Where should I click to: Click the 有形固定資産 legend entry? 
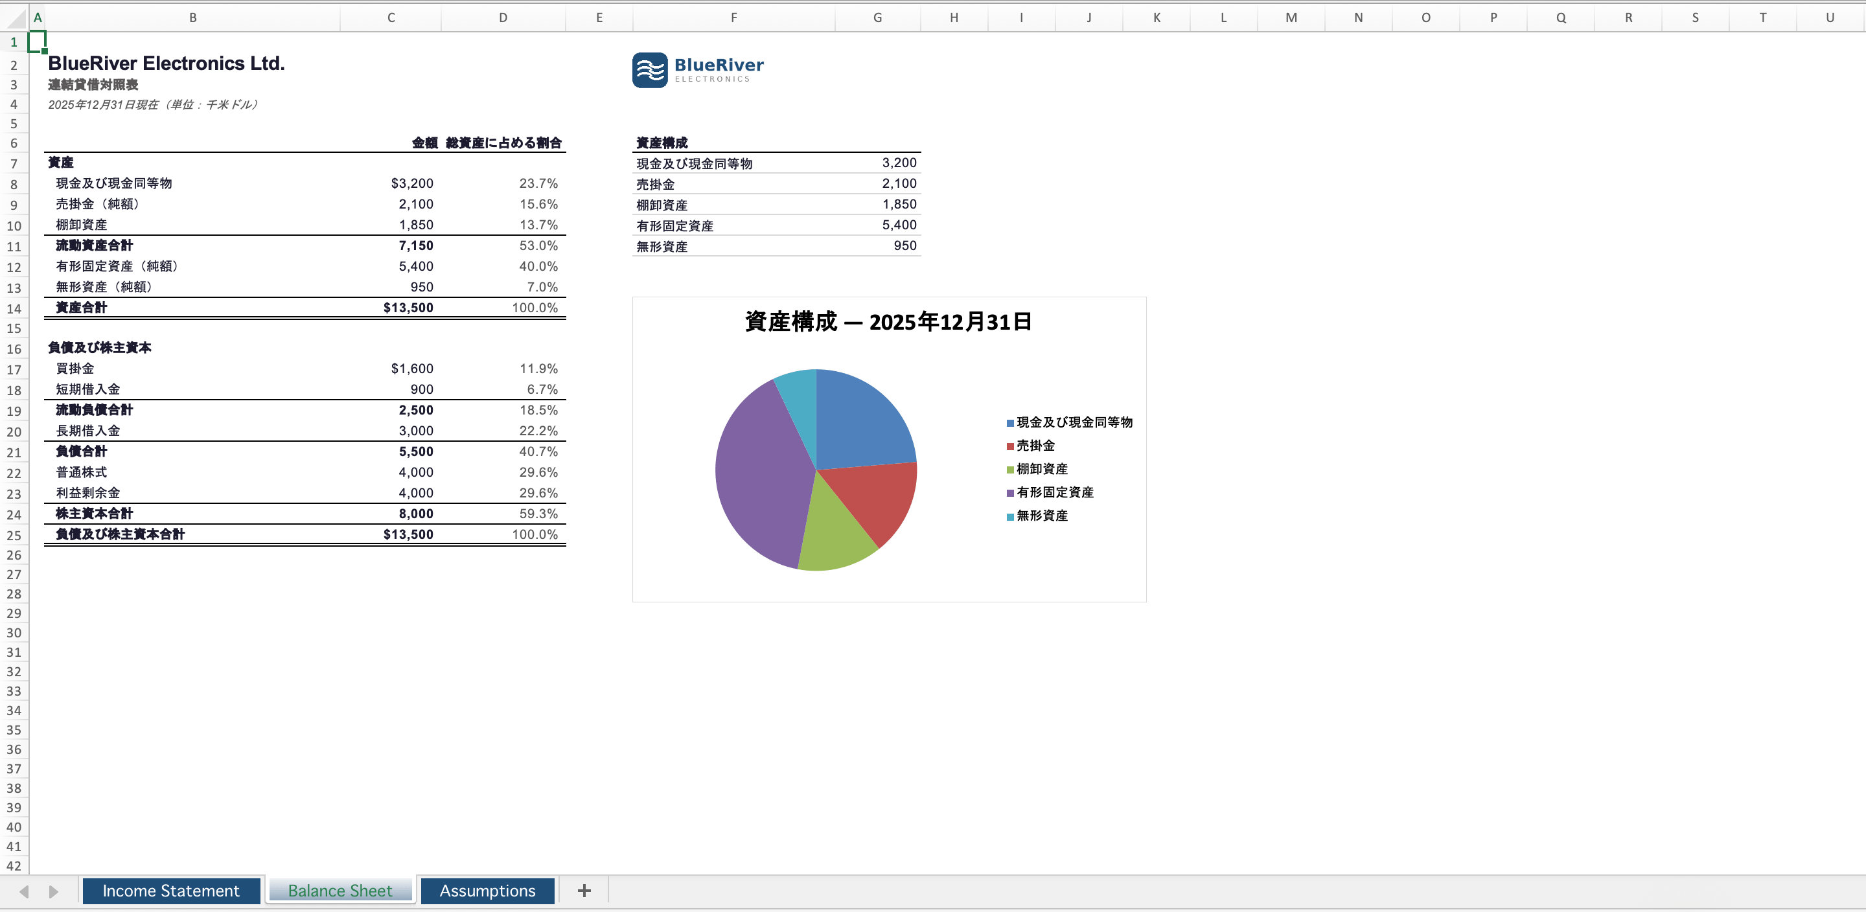[1050, 492]
